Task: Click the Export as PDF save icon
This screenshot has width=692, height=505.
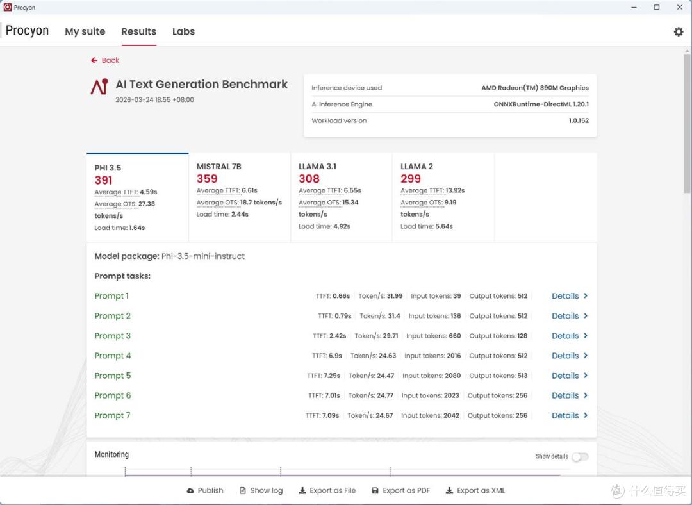Action: 375,490
